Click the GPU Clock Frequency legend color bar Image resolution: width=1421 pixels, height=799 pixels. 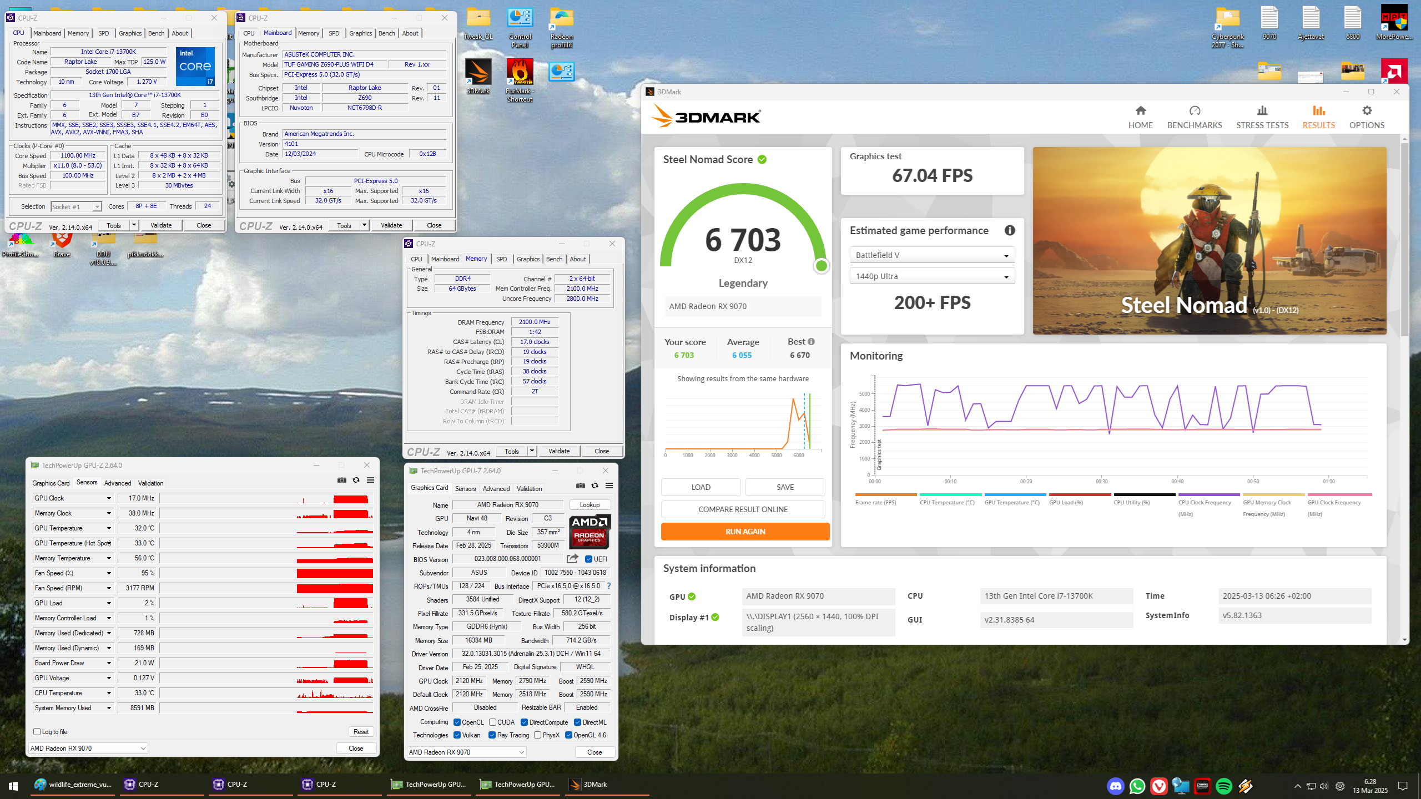pos(1339,494)
